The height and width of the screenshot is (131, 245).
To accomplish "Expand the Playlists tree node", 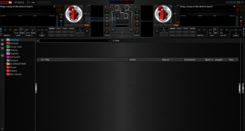I will click(x=5, y=54).
